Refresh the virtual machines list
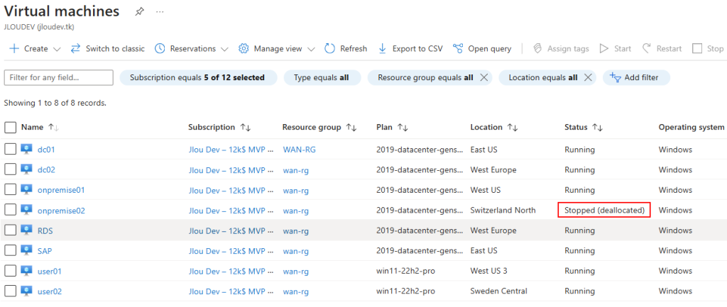The width and height of the screenshot is (727, 307). [x=346, y=49]
